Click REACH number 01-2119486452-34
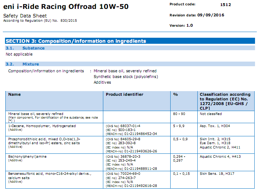This screenshot has height=194, width=260. tap(141, 134)
